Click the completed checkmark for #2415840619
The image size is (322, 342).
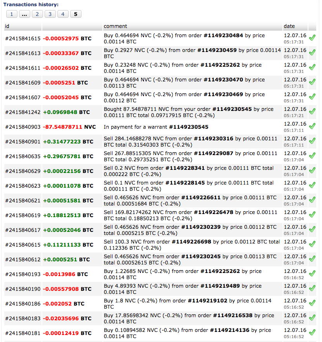tap(312, 214)
